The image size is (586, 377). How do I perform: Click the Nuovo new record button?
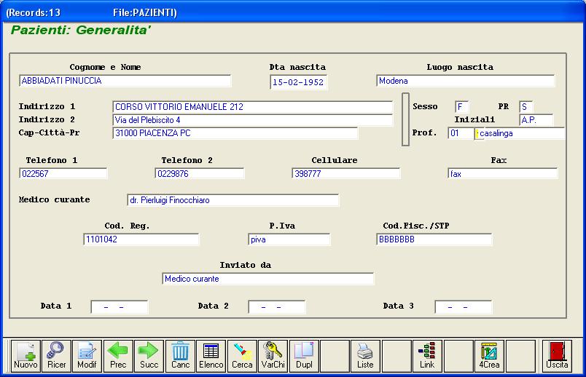(26, 356)
